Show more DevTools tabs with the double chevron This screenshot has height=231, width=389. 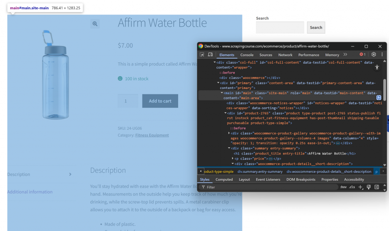tap(345, 54)
